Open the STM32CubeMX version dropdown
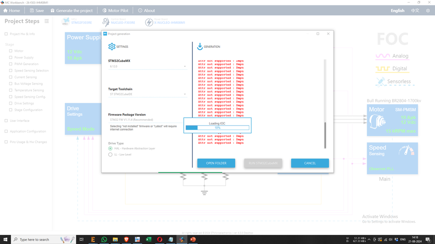The width and height of the screenshot is (435, 244). [x=148, y=66]
